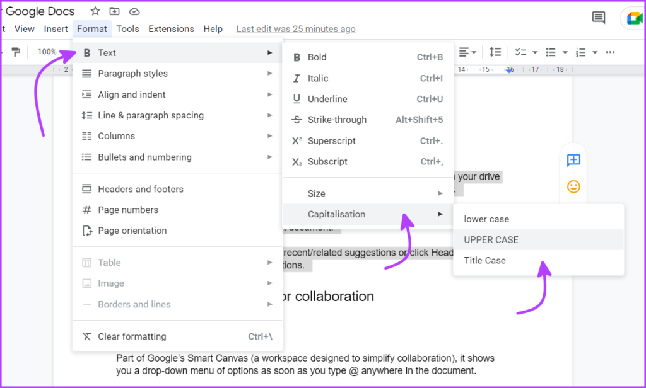Viewport: 646px width, 388px height.
Task: Add an emoji reaction from the side margin
Action: [573, 187]
